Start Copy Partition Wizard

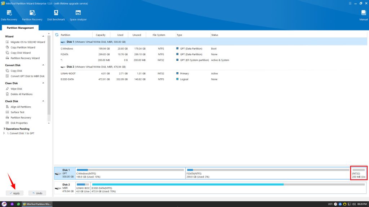tap(20, 47)
